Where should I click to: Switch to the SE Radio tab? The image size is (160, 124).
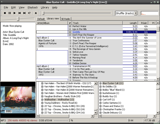pos(66,19)
